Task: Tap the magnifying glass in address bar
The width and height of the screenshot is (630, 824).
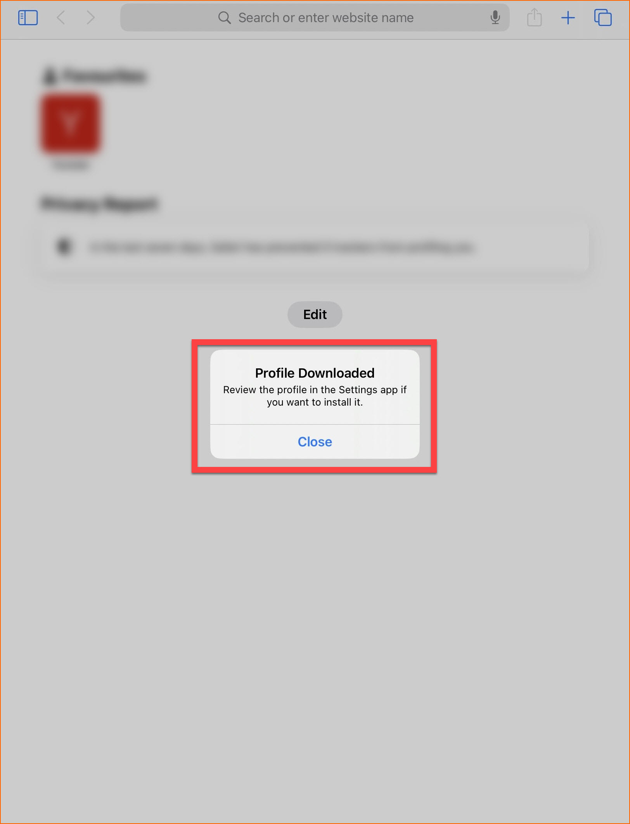Action: pyautogui.click(x=224, y=17)
